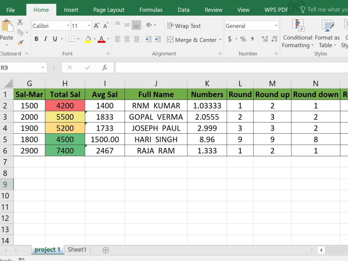Open the Review ribbon tab

tap(213, 10)
